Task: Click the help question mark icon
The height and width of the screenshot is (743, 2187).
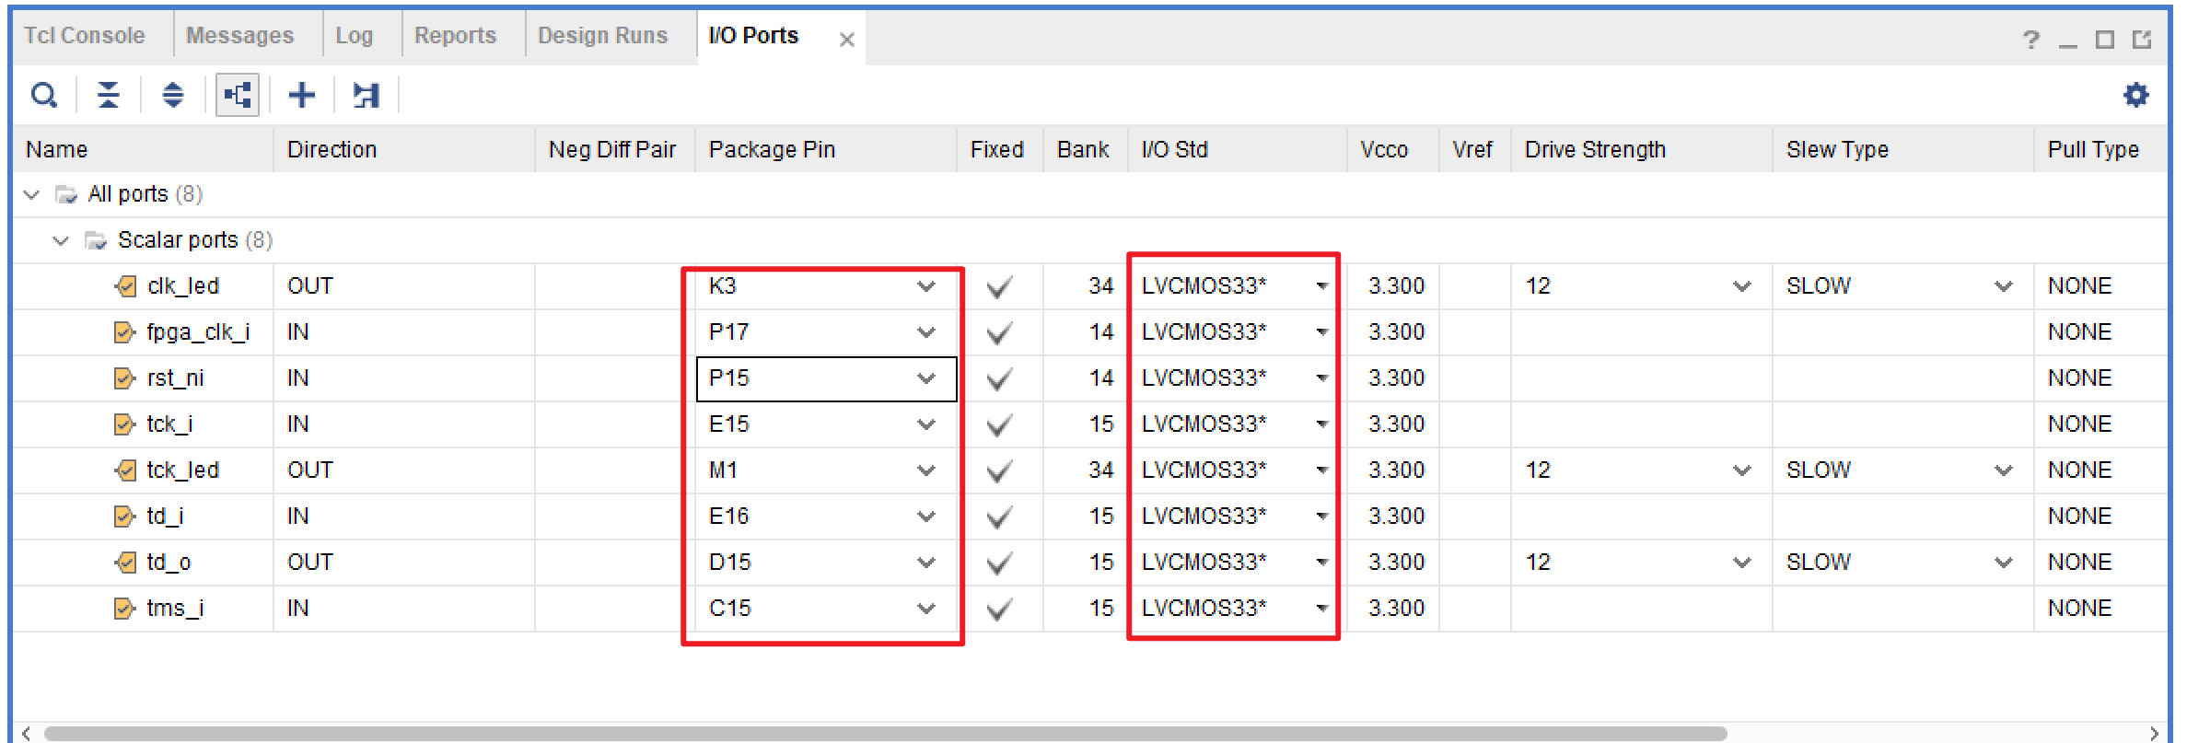Action: (2030, 40)
